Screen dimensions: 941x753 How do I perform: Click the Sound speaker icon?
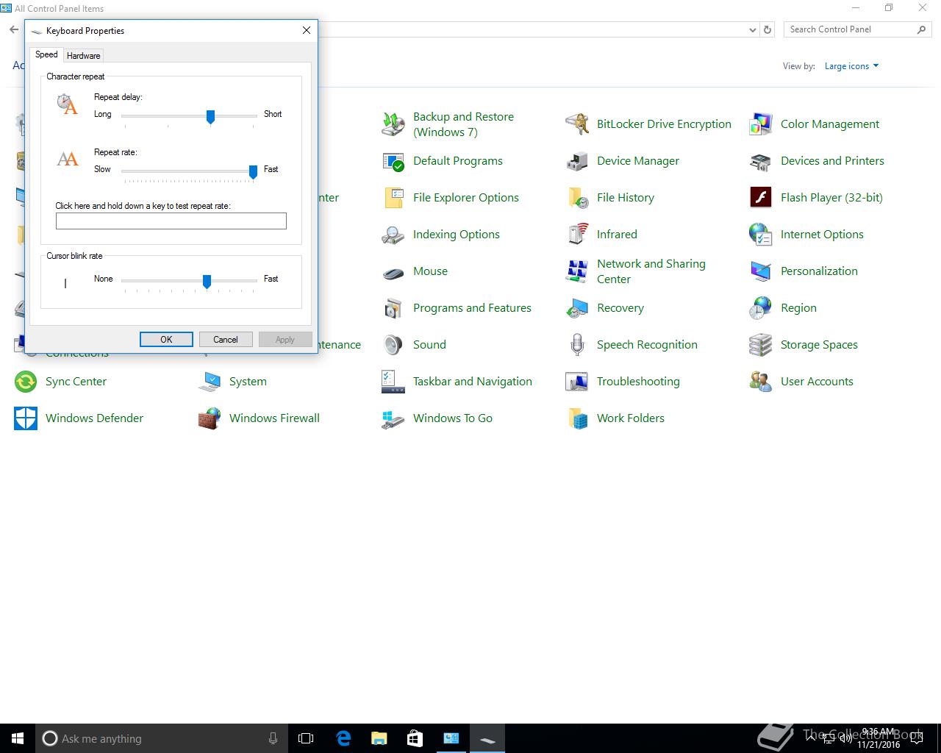[x=393, y=345]
